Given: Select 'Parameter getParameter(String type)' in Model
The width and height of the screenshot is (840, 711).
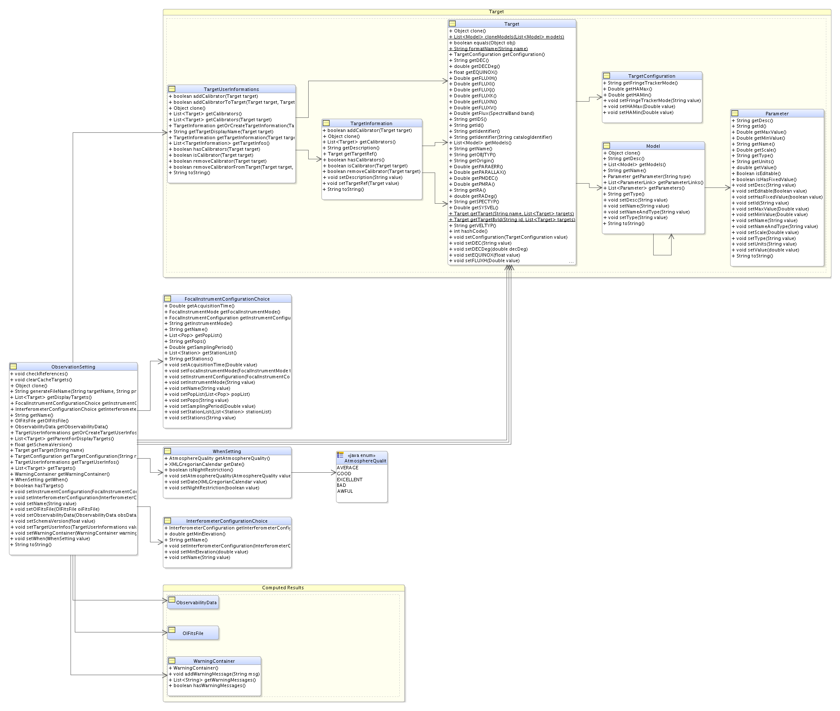Looking at the screenshot, I should tap(647, 176).
